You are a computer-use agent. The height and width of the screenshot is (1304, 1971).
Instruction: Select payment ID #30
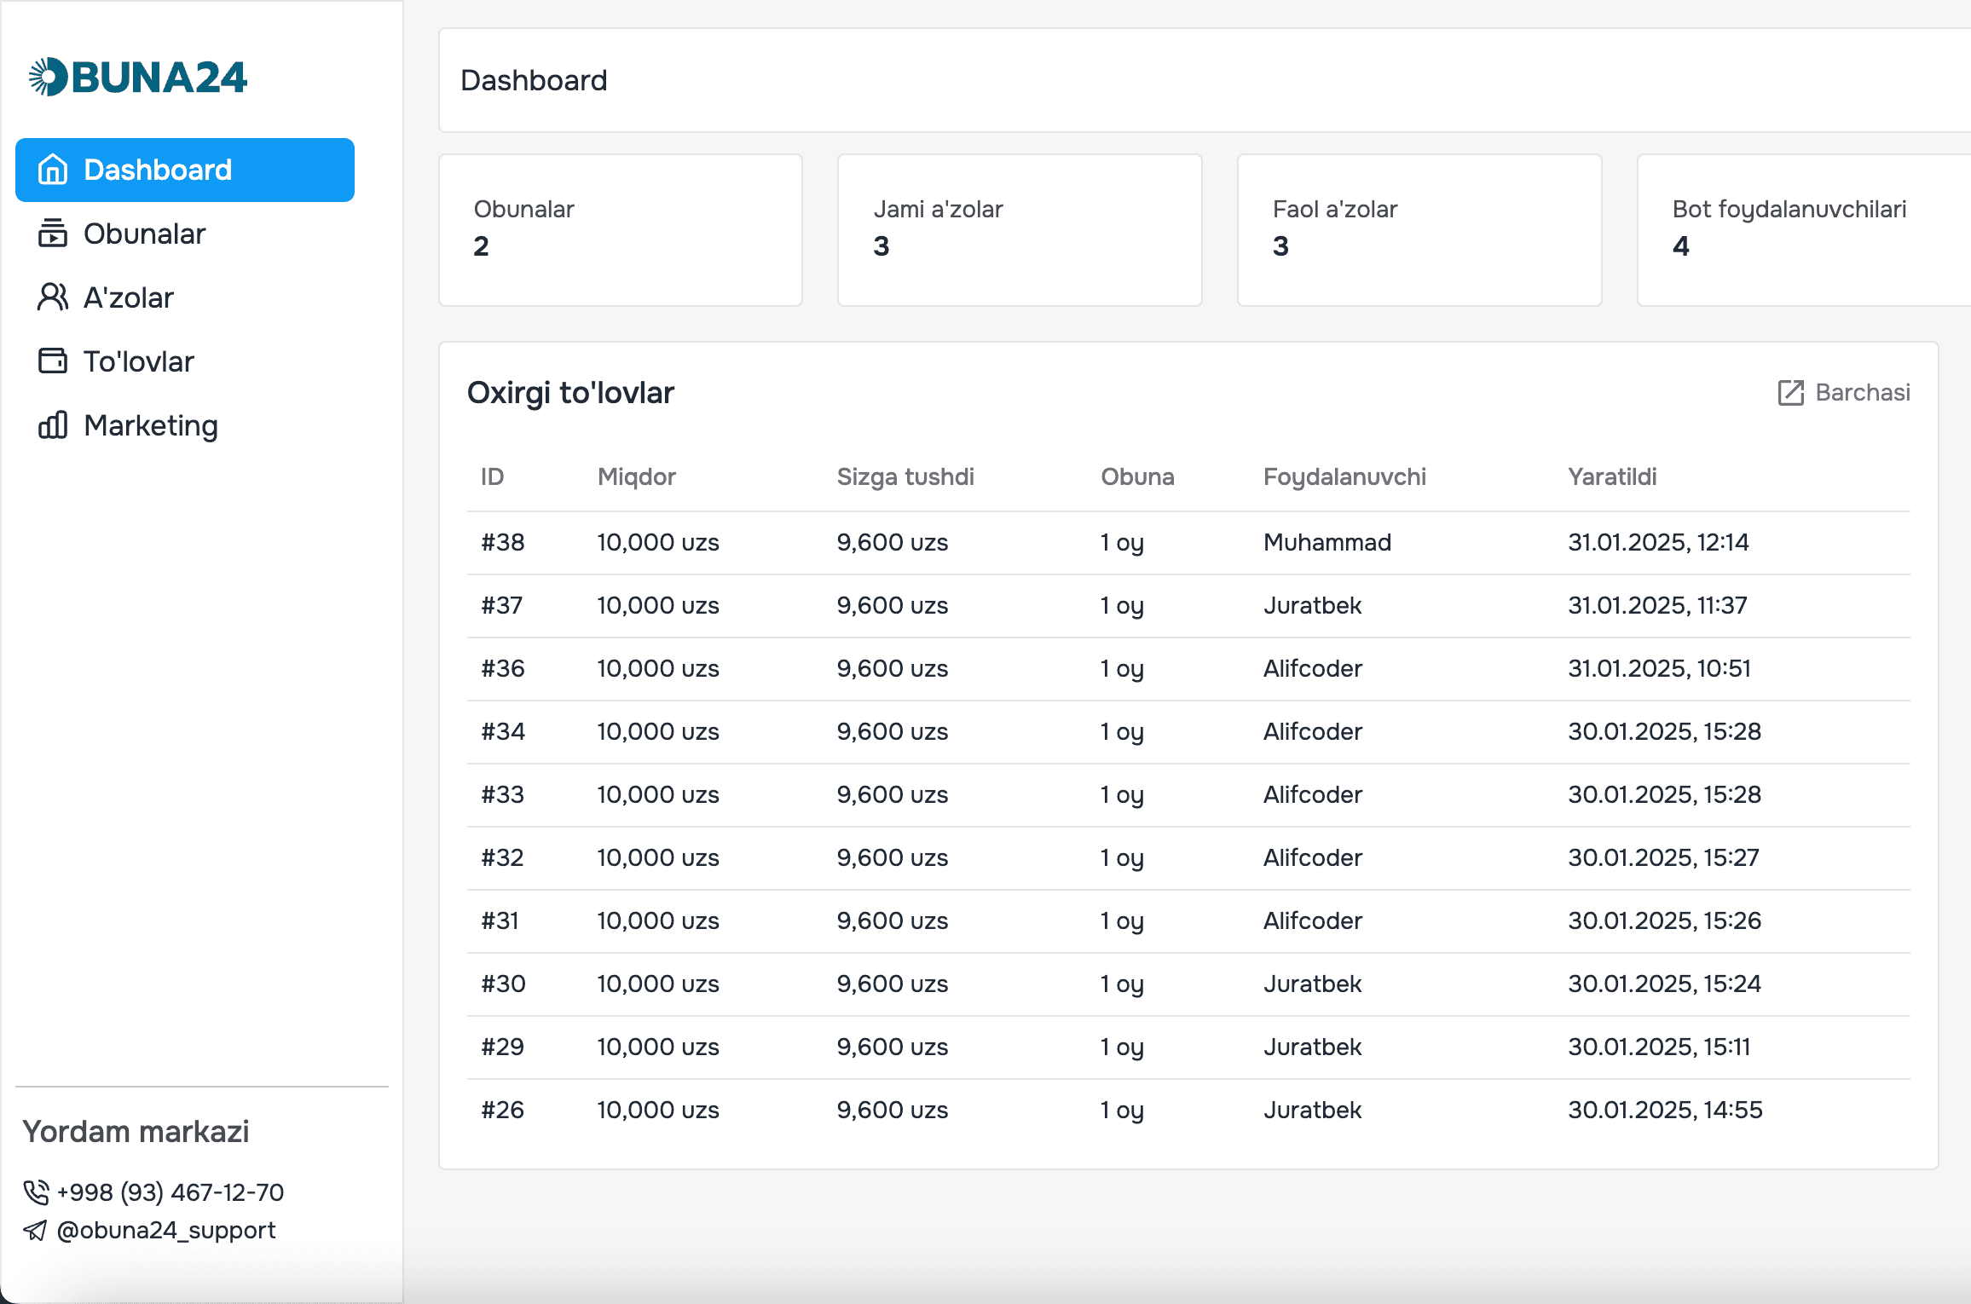503,984
